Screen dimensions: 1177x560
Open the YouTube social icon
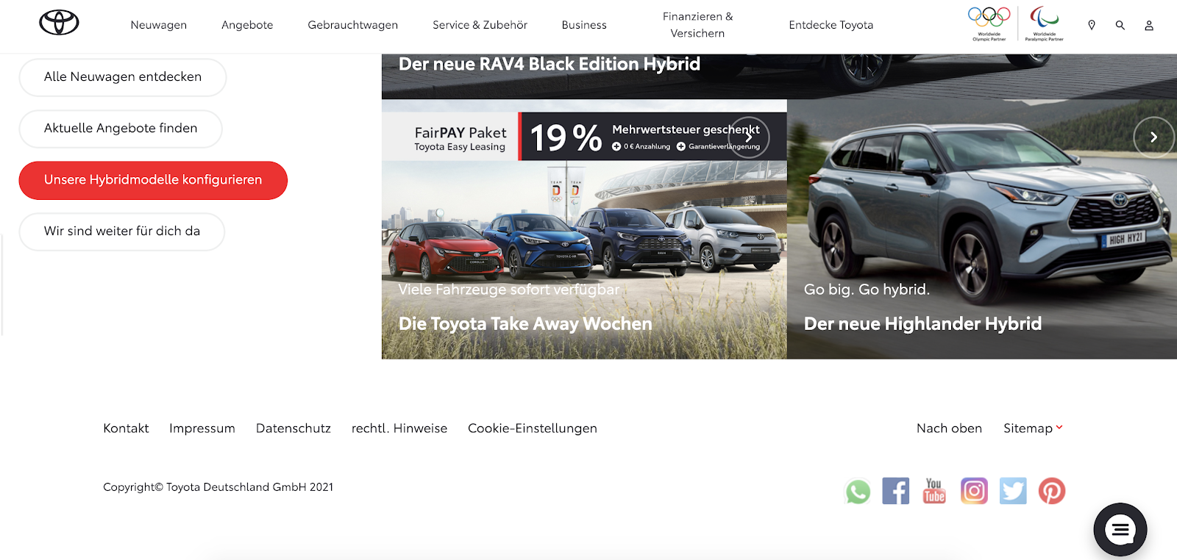934,491
